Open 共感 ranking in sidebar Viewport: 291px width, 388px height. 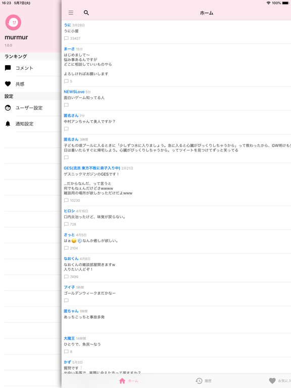pos(31,84)
